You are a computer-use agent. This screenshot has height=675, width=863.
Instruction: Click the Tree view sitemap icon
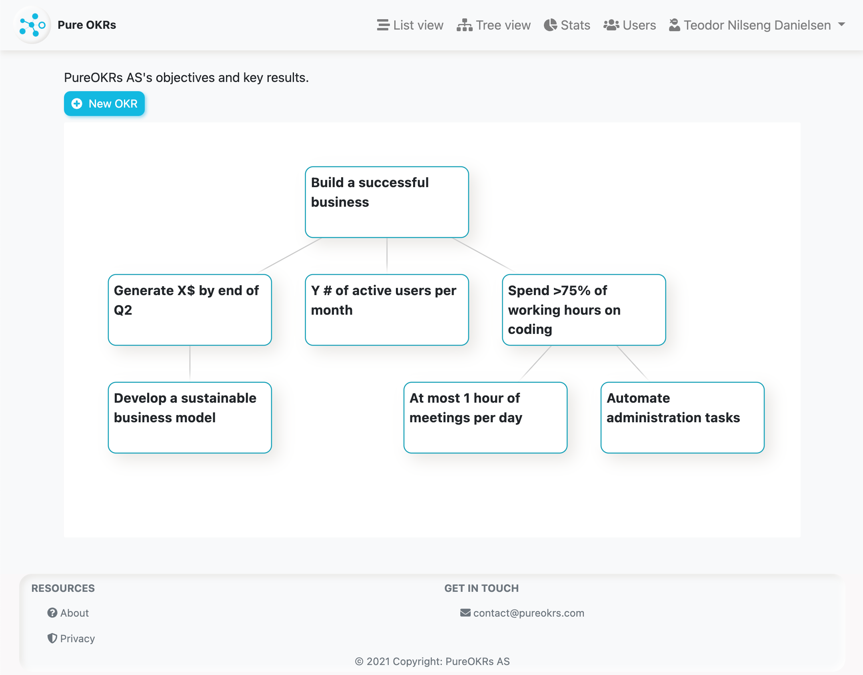[464, 25]
